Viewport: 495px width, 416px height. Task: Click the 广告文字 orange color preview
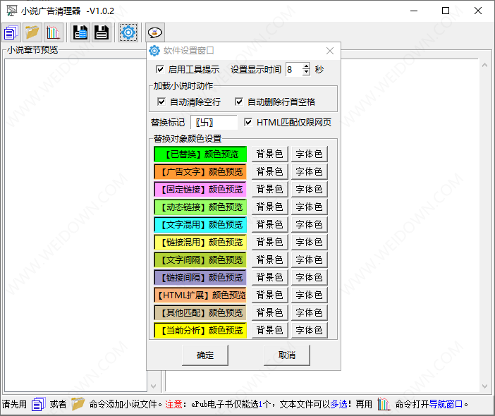pyautogui.click(x=200, y=172)
